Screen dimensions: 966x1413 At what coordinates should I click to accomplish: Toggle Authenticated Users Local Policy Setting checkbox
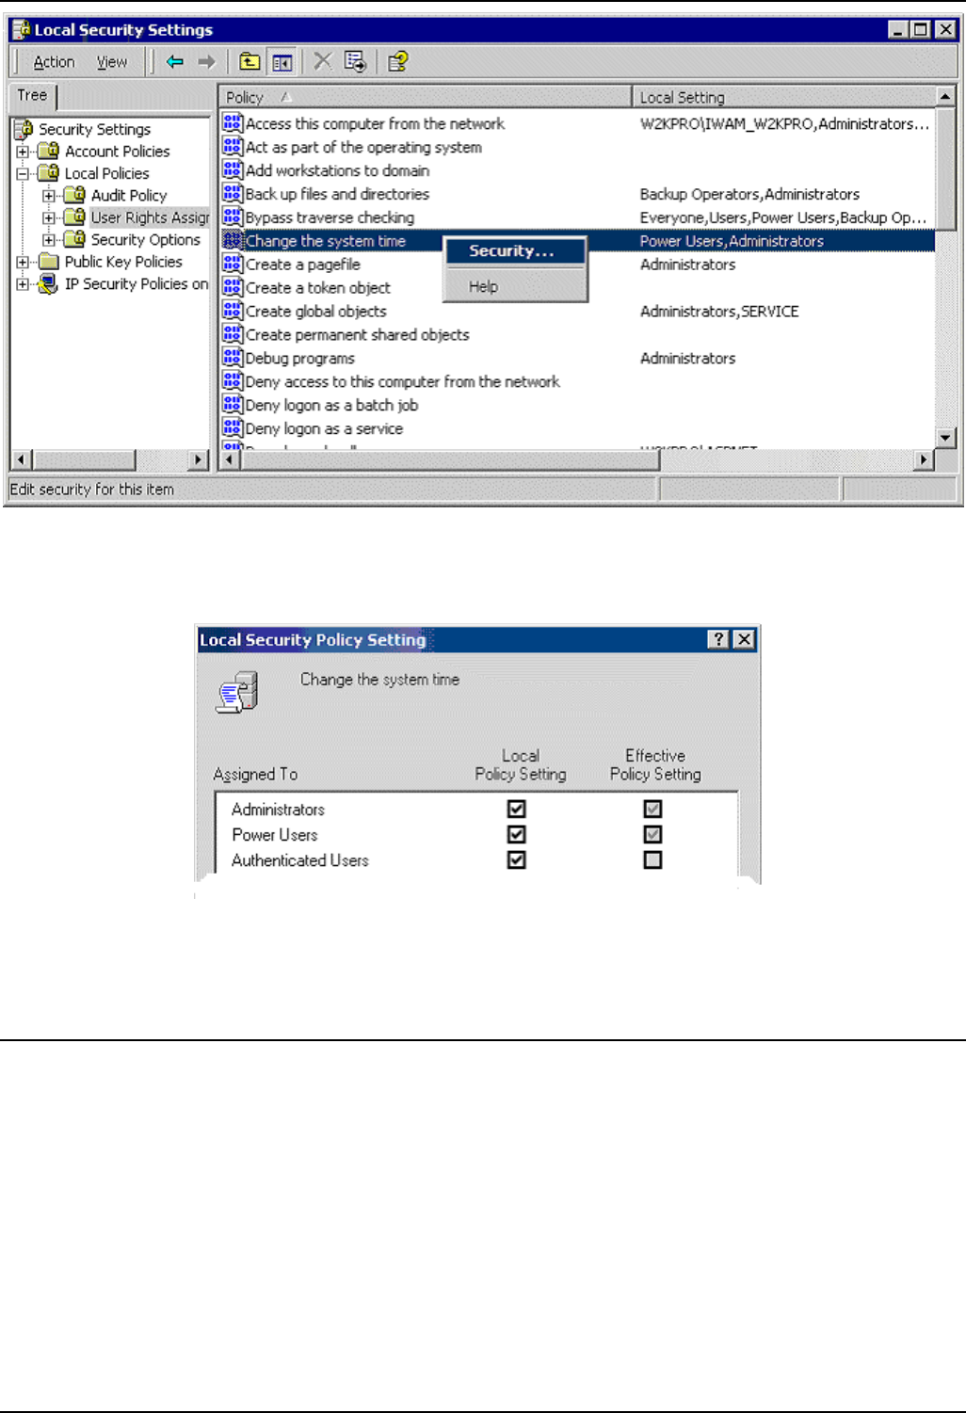pos(516,859)
